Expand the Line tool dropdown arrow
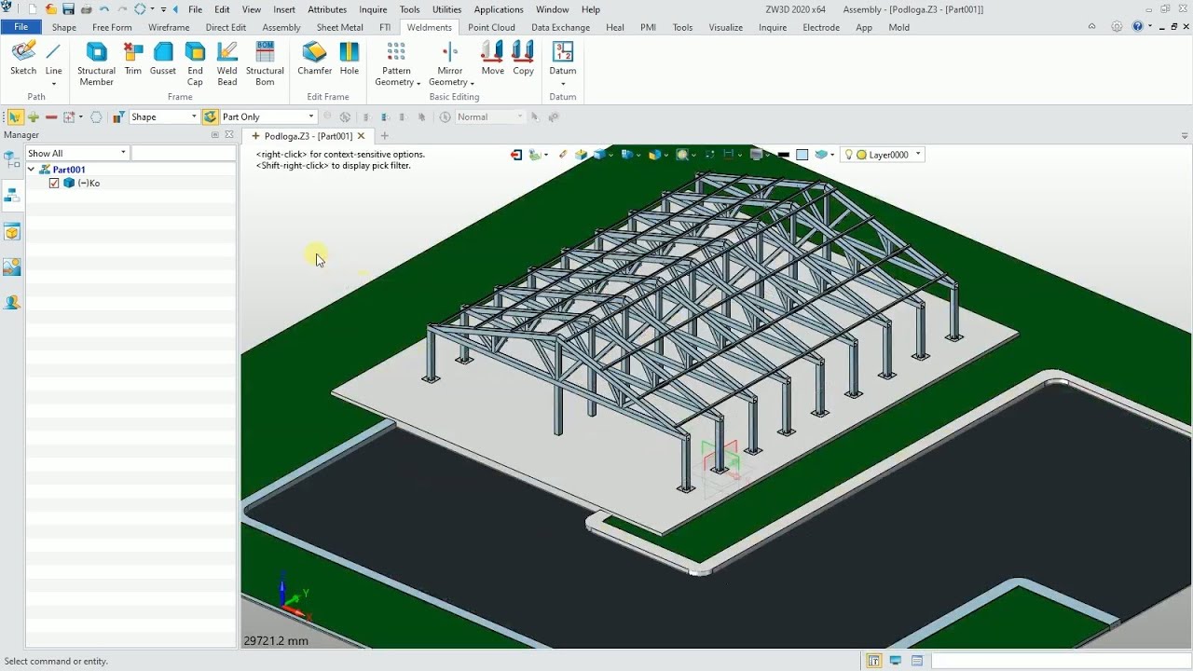Image resolution: width=1193 pixels, height=671 pixels. pyautogui.click(x=53, y=84)
